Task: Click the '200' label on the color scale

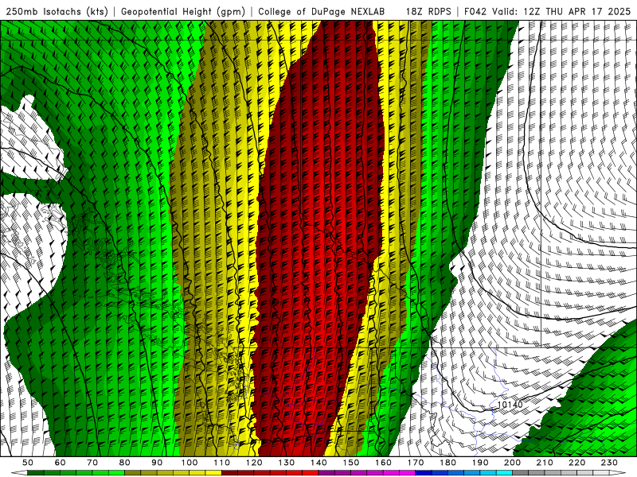Action: (x=512, y=463)
